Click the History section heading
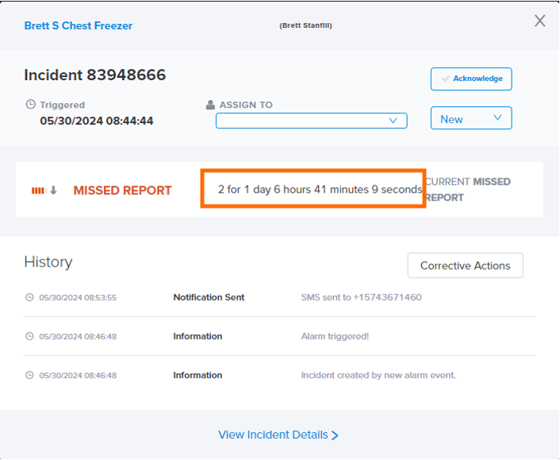 click(48, 263)
